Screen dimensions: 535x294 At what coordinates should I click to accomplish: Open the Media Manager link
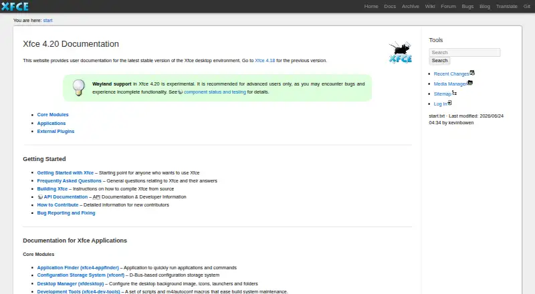(450, 84)
